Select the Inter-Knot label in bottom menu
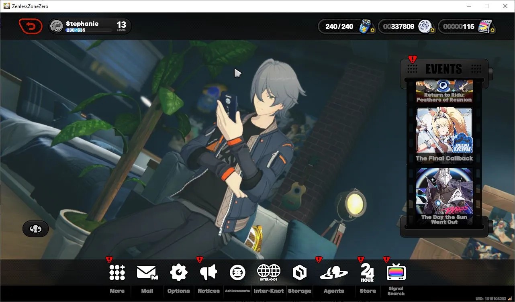 coord(269,291)
